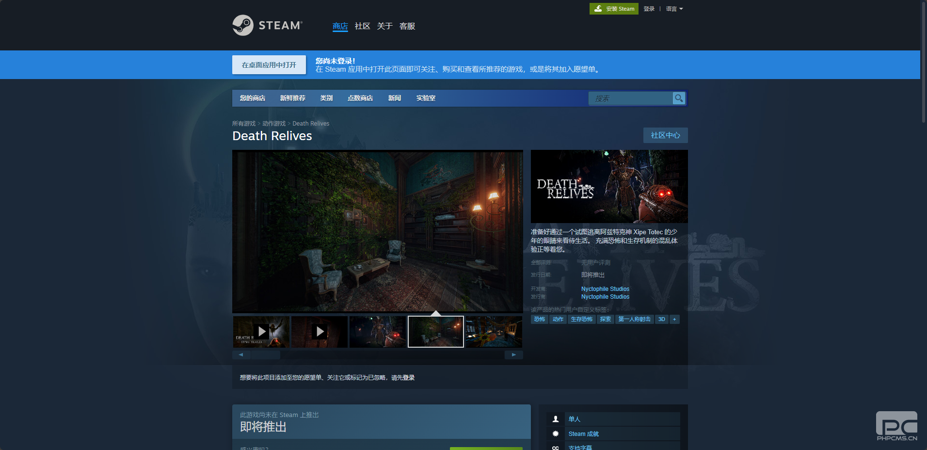This screenshot has width=927, height=450.
Task: Click 在桌面应用中打开 button
Action: click(x=269, y=65)
